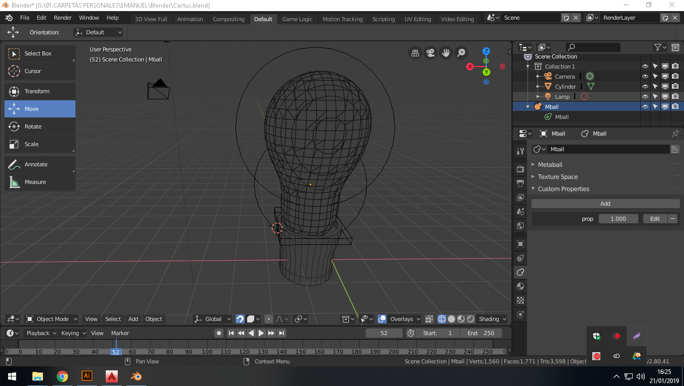Screen dimensions: 684x386
Task: Expand the Metaball panel
Action: 550,165
